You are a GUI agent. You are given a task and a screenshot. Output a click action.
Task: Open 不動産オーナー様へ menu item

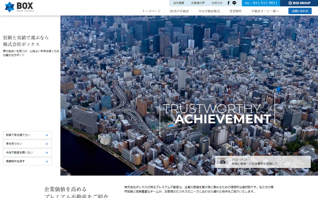[x=265, y=11]
